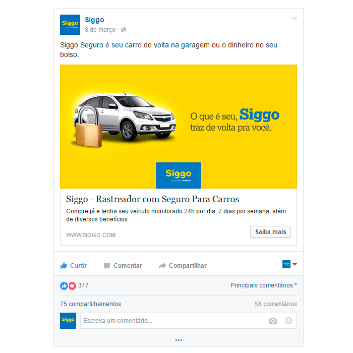Expand the Principais comentários sort dropdown
Screen dimensions: 353x353
(x=264, y=285)
